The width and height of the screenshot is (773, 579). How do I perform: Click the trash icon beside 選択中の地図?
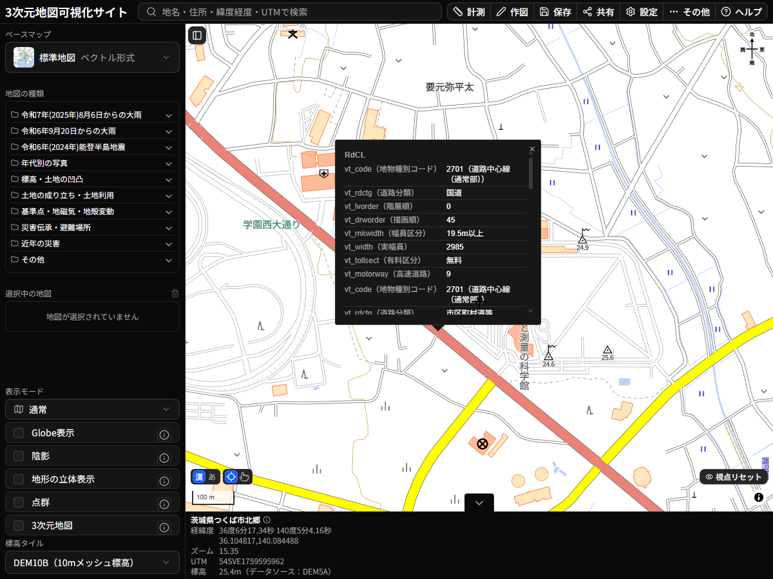coord(175,293)
